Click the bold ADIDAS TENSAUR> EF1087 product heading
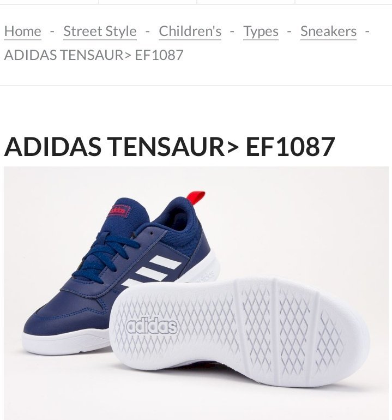 [170, 147]
